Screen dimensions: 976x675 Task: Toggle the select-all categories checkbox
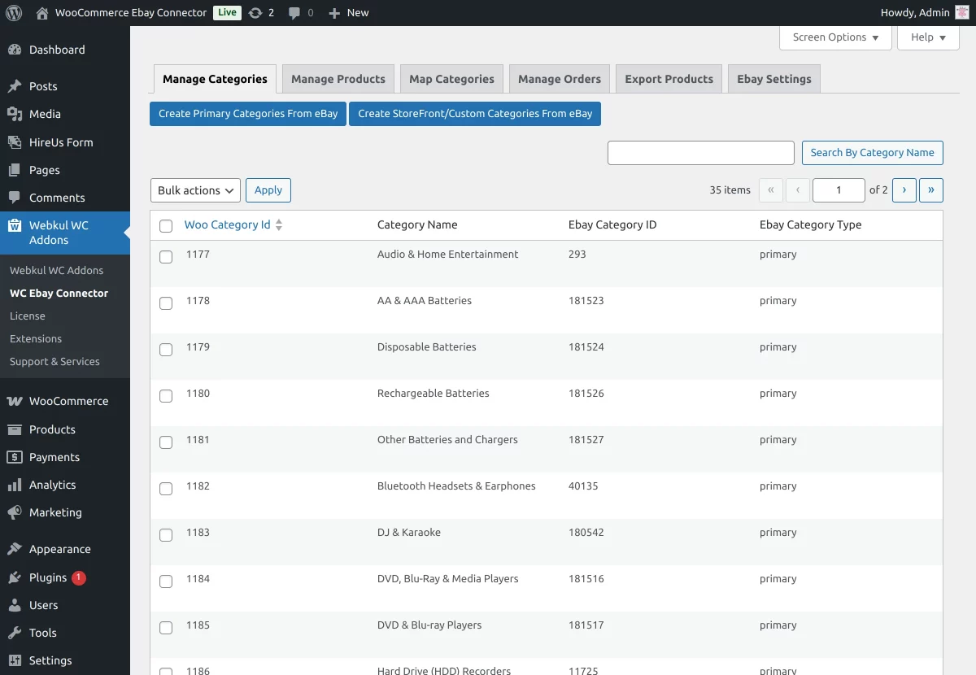pos(166,226)
